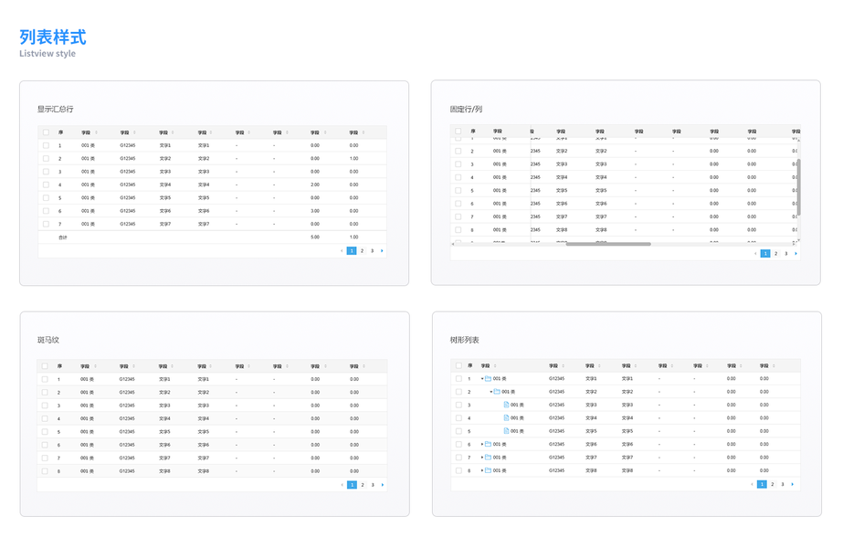Viewport: 843px width, 548px height.
Task: Go to next page in 树形列表 pager
Action: point(793,485)
